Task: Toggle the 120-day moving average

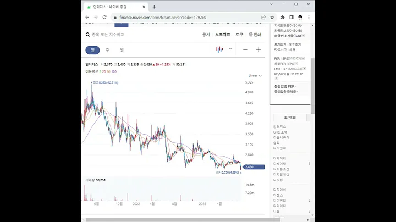Action: click(114, 71)
